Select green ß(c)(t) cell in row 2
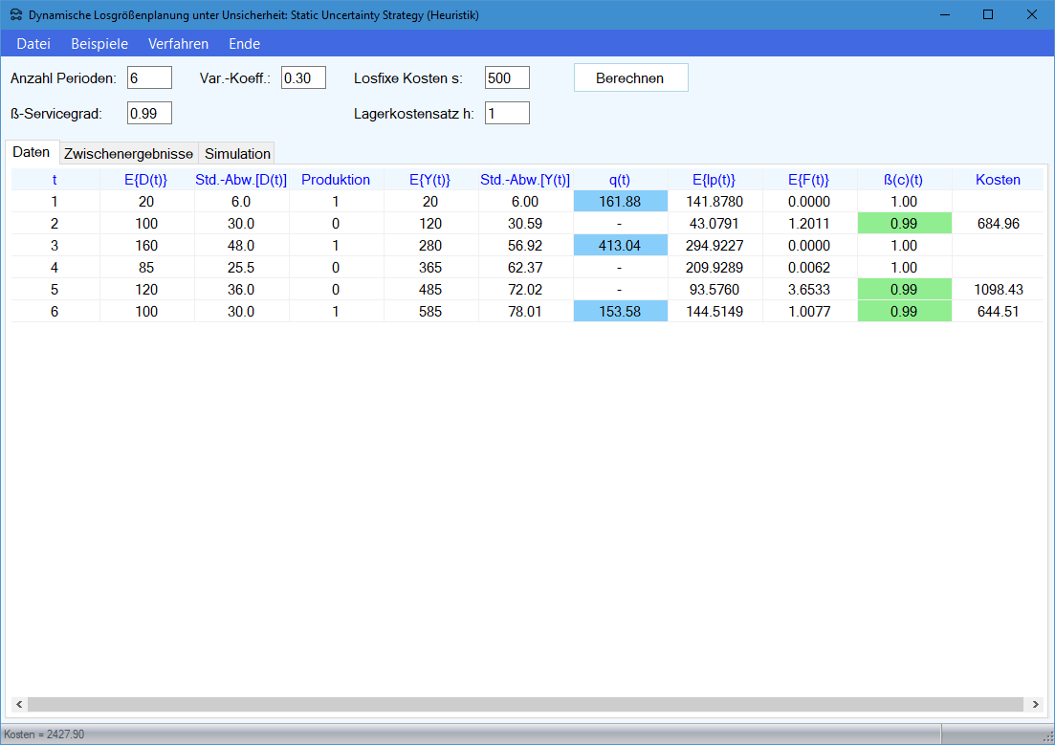Image resolution: width=1055 pixels, height=745 pixels. click(904, 224)
